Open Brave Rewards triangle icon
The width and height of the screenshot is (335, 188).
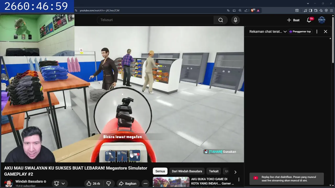[258, 10]
